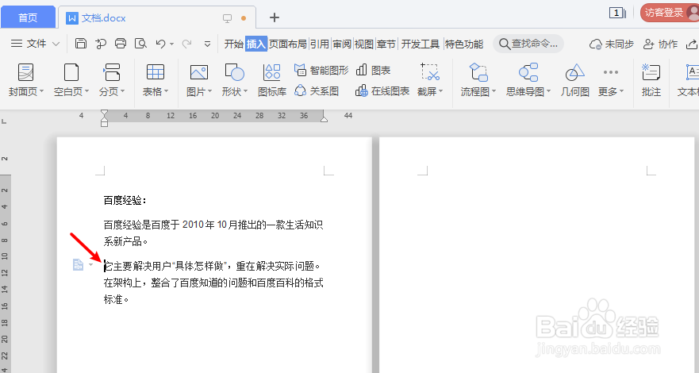Expand the cover page (封面页) dropdown
The height and width of the screenshot is (373, 699).
pyautogui.click(x=42, y=91)
